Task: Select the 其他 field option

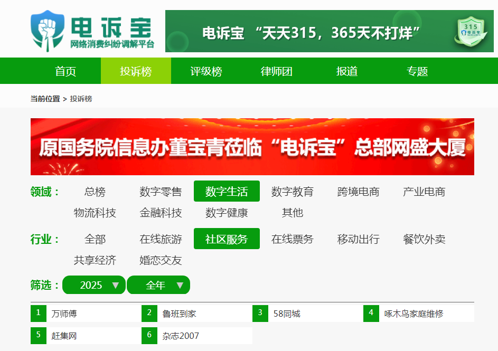Action: point(293,212)
